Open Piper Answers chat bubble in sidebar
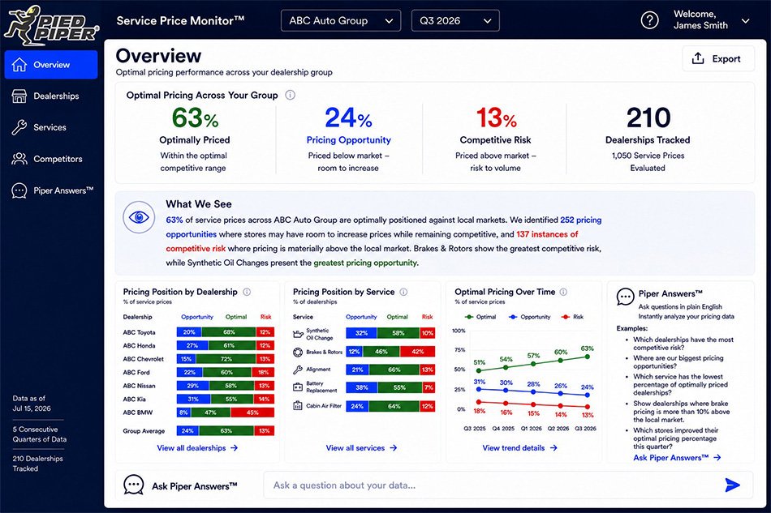This screenshot has width=771, height=513. click(x=19, y=190)
